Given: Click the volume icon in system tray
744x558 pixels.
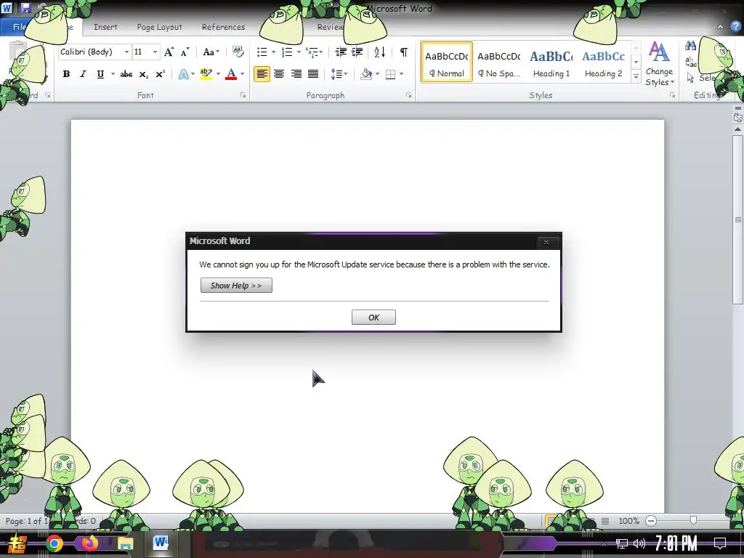Looking at the screenshot, I should pyautogui.click(x=639, y=543).
